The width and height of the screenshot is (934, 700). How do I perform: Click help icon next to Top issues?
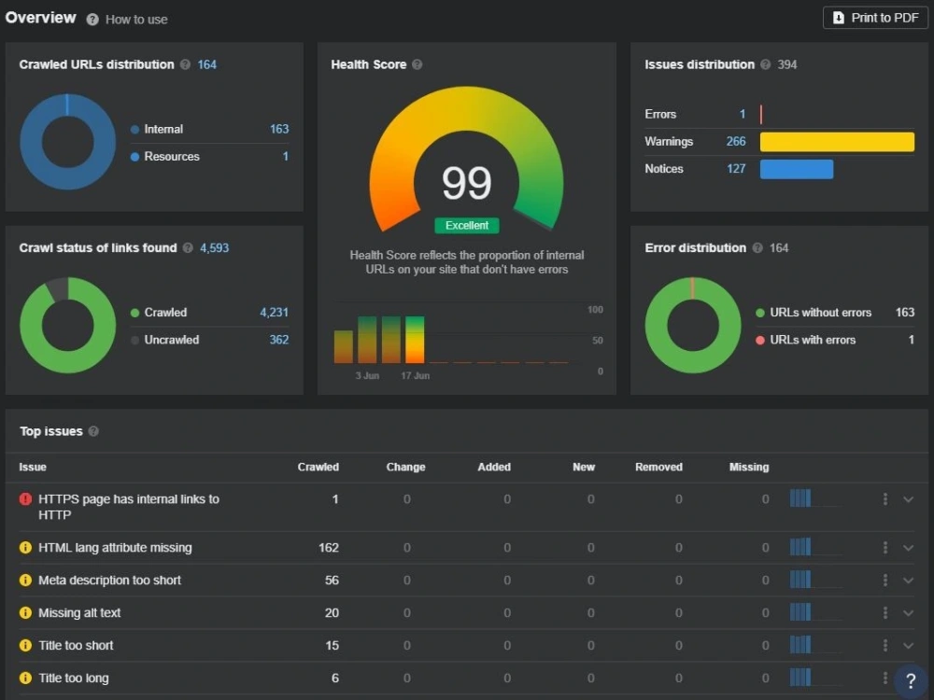pos(93,431)
